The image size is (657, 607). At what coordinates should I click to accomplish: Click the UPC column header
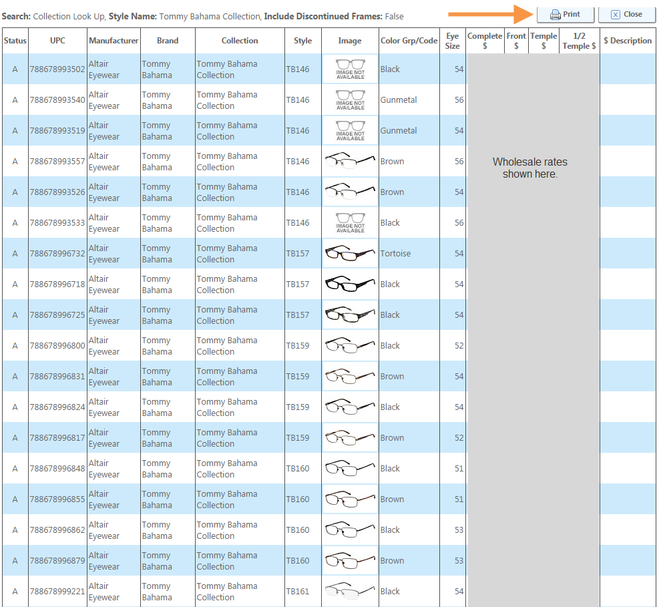point(57,41)
